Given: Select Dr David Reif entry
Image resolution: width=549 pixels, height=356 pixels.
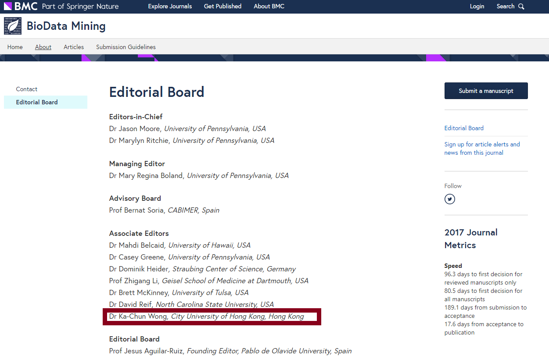Looking at the screenshot, I should (191, 305).
